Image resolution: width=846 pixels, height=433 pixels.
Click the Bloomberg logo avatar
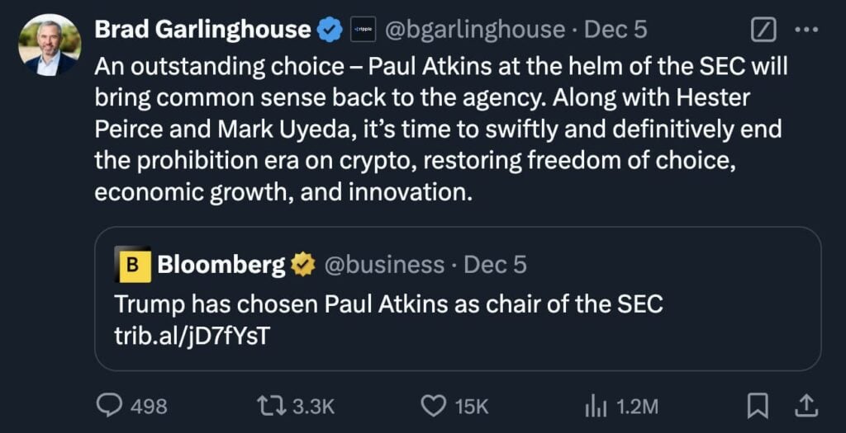tap(132, 265)
